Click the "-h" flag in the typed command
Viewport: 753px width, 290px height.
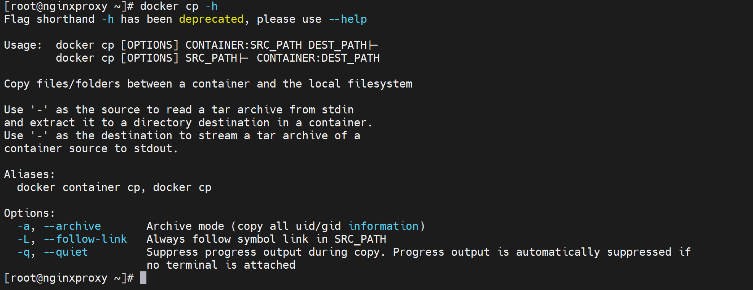(x=211, y=6)
